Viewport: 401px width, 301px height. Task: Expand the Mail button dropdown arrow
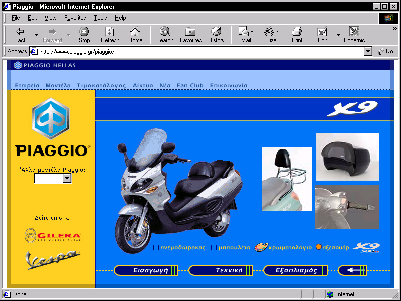pos(252,31)
